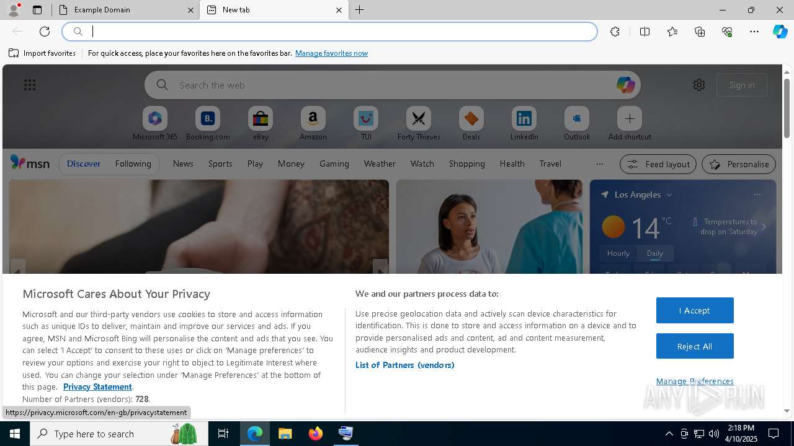Click the Windows Start button
The width and height of the screenshot is (794, 446).
(x=15, y=434)
